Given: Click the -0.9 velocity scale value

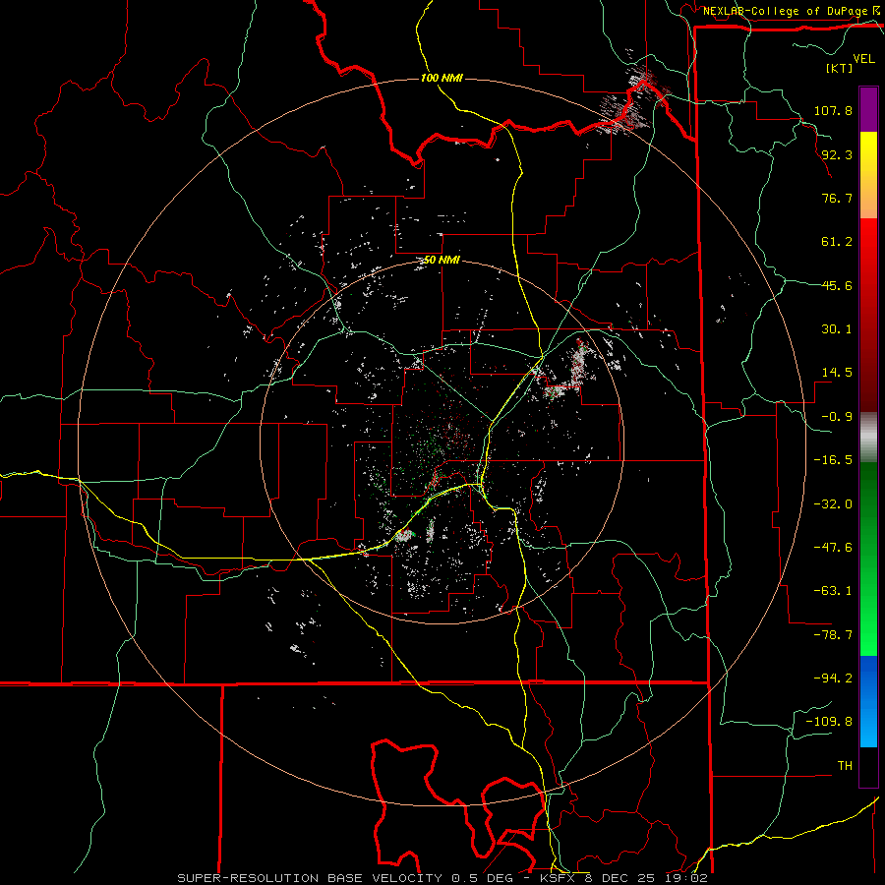Looking at the screenshot, I should 837,417.
